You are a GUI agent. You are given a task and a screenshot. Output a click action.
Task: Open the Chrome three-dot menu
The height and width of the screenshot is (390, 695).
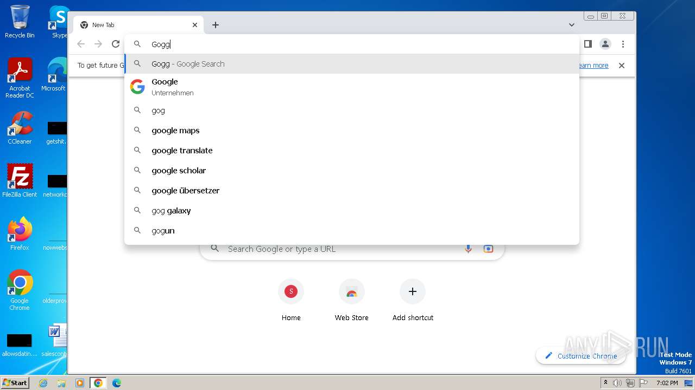(623, 44)
